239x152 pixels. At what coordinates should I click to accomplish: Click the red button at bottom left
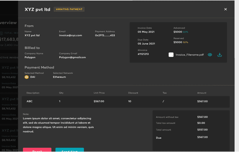click(37, 150)
